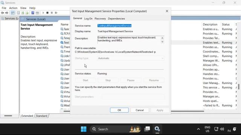Click the services list vertical scrollbar thumb
241x135 pixels.
[x=239, y=87]
